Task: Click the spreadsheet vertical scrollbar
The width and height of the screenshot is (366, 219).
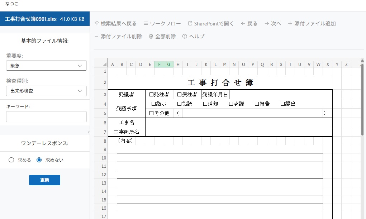Action: pos(362,100)
